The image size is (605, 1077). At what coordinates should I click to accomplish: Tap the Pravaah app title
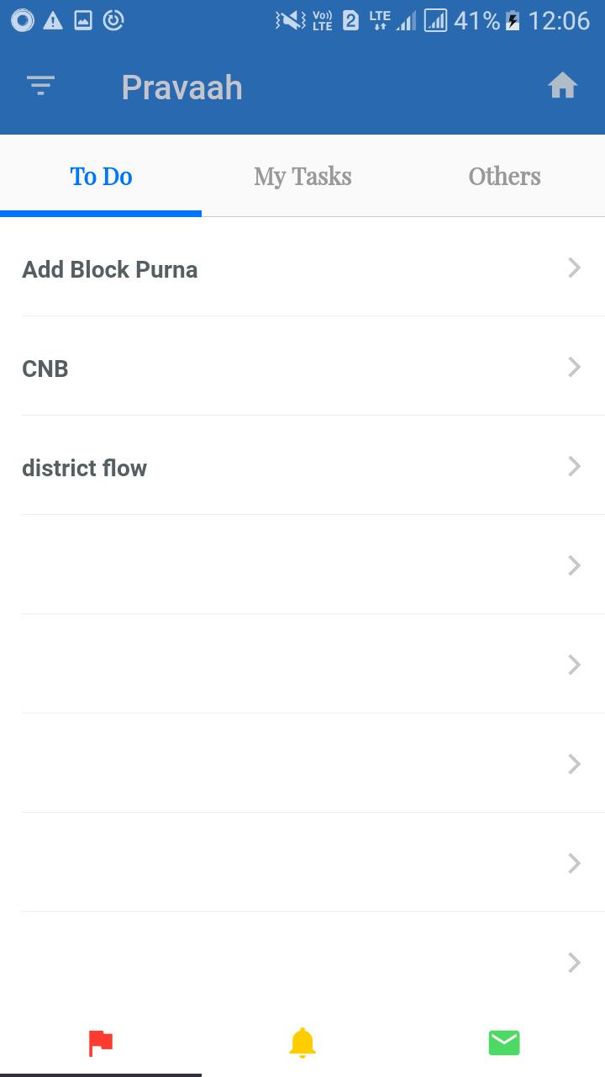coord(181,88)
